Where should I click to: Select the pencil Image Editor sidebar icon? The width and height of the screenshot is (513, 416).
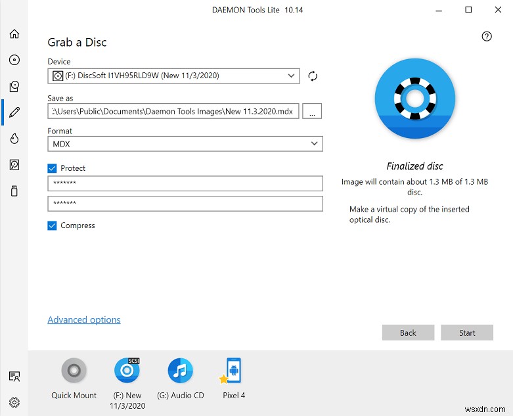(14, 112)
